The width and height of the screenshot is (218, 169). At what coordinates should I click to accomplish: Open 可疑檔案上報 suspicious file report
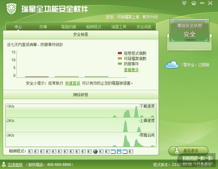pyautogui.click(x=128, y=17)
